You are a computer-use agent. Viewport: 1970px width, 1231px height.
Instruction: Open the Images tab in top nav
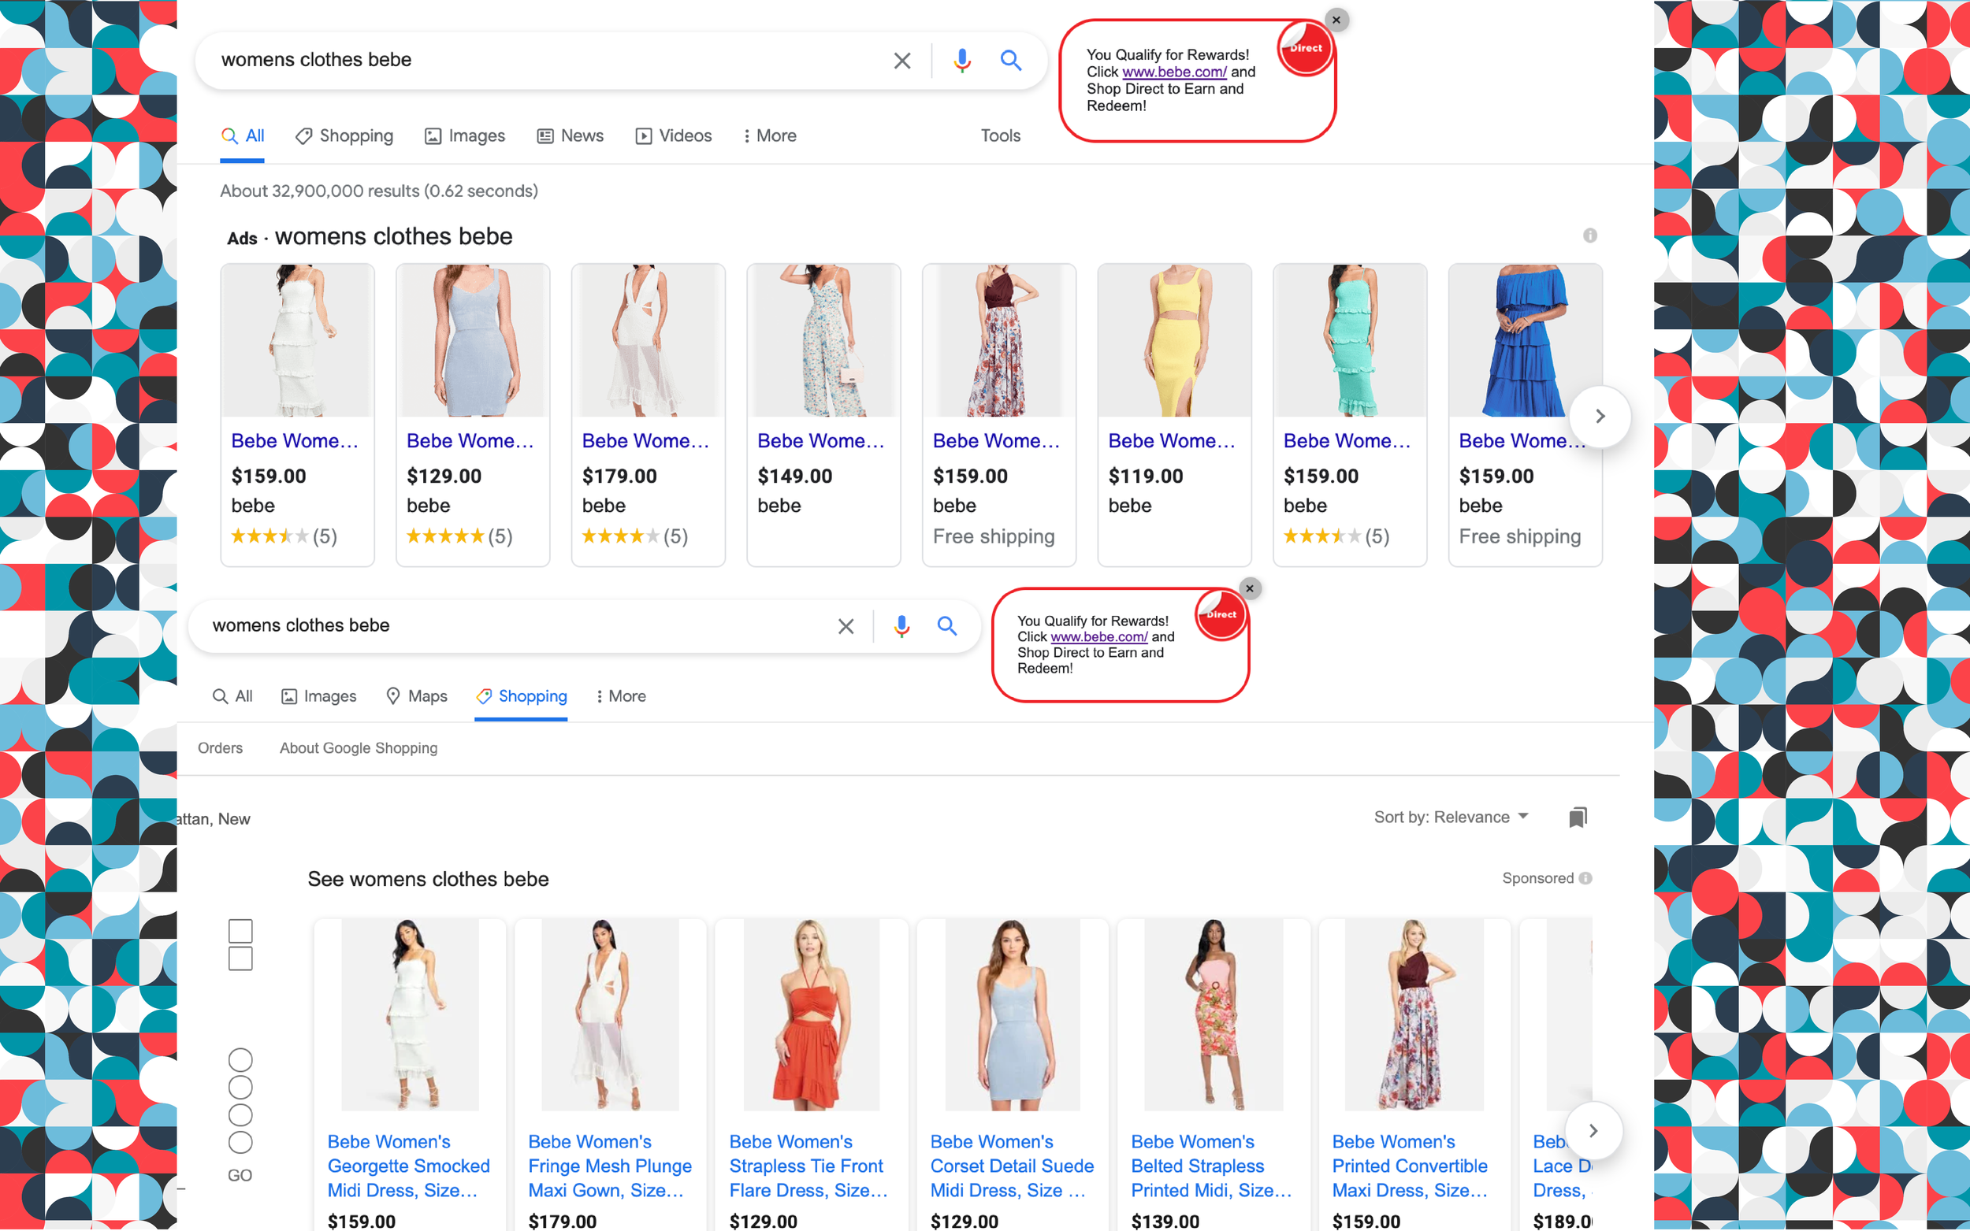tap(465, 136)
